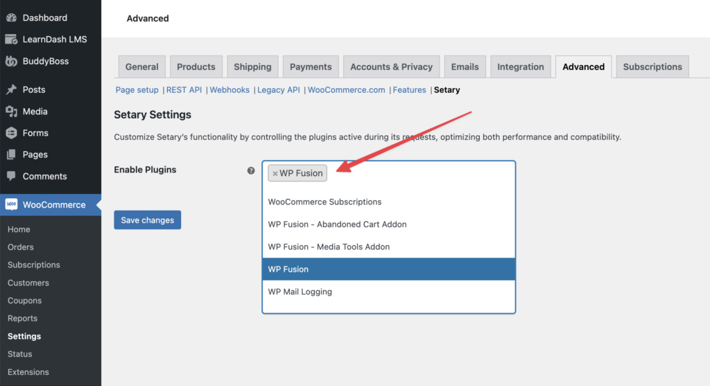The height and width of the screenshot is (386, 710).
Task: Open the Settings submenu item
Action: (x=24, y=336)
